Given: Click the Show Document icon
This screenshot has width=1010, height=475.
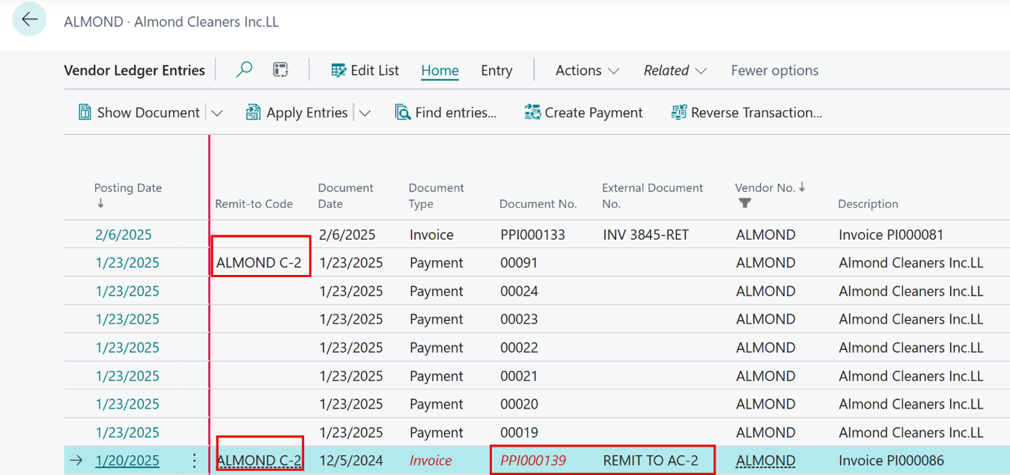Looking at the screenshot, I should point(85,112).
